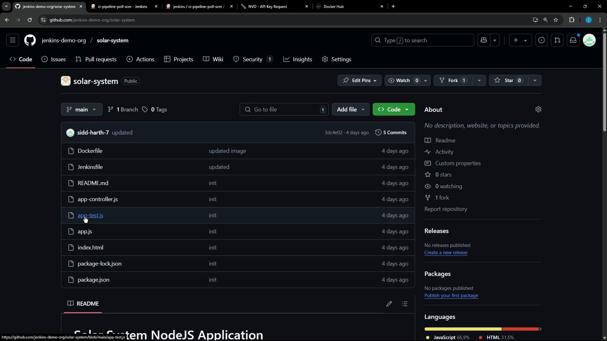
Task: Open the Dockerfile file
Action: (90, 151)
